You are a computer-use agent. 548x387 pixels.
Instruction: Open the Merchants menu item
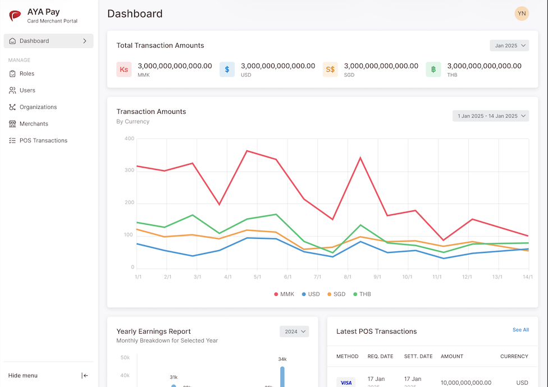point(34,124)
